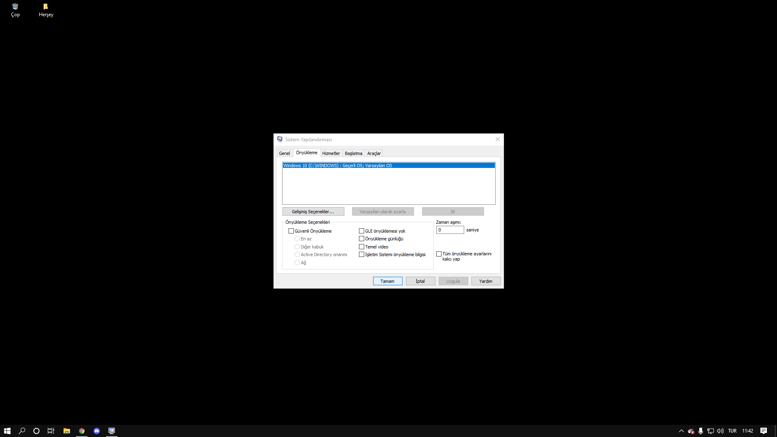
Task: Expand the hidden tray icons chevron
Action: point(681,431)
